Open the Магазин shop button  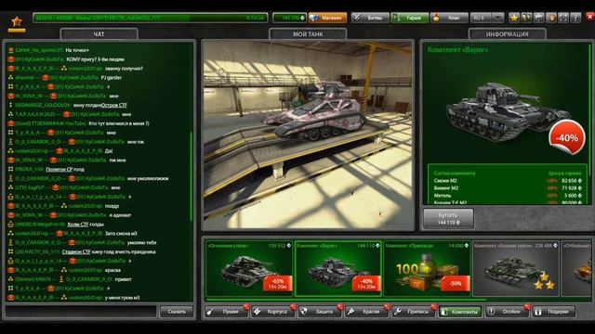click(x=328, y=18)
